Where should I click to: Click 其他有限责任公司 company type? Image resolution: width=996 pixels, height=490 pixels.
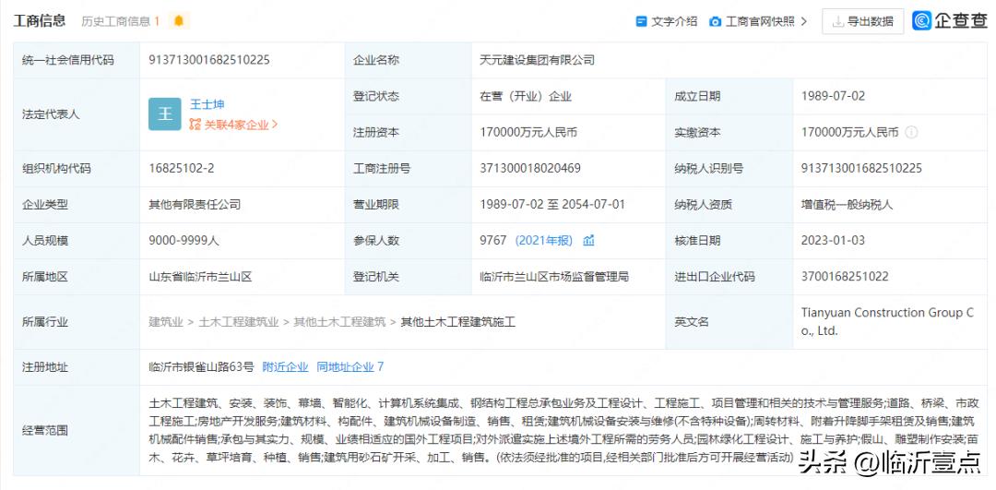click(x=195, y=205)
